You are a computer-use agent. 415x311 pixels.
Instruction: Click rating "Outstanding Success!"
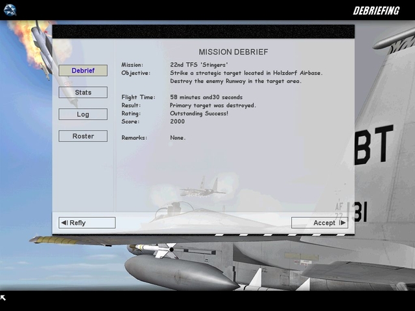click(x=199, y=113)
